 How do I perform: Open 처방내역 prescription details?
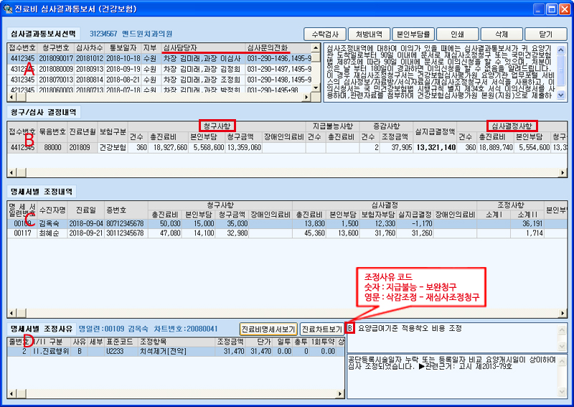369,34
